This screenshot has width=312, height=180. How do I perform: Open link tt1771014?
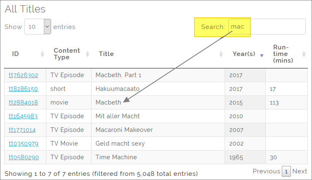click(22, 130)
